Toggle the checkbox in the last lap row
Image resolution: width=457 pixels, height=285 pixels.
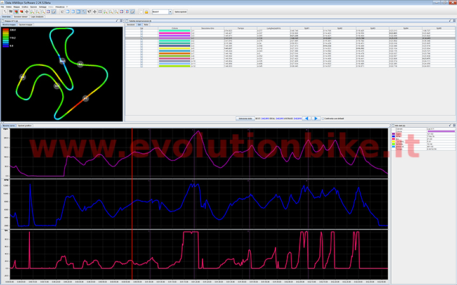click(142, 65)
